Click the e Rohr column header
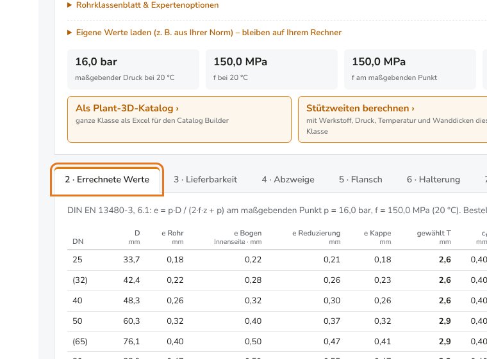 (172, 237)
